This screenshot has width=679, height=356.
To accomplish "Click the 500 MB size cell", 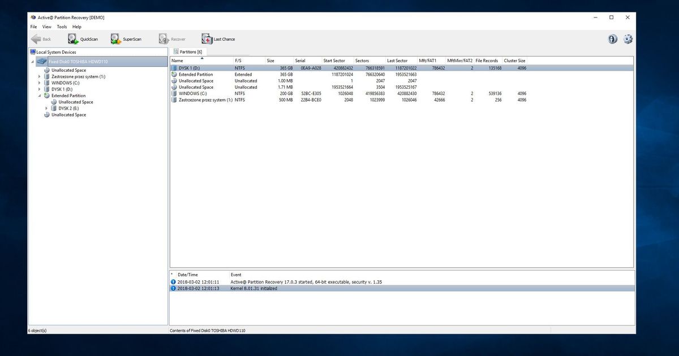I will (285, 99).
